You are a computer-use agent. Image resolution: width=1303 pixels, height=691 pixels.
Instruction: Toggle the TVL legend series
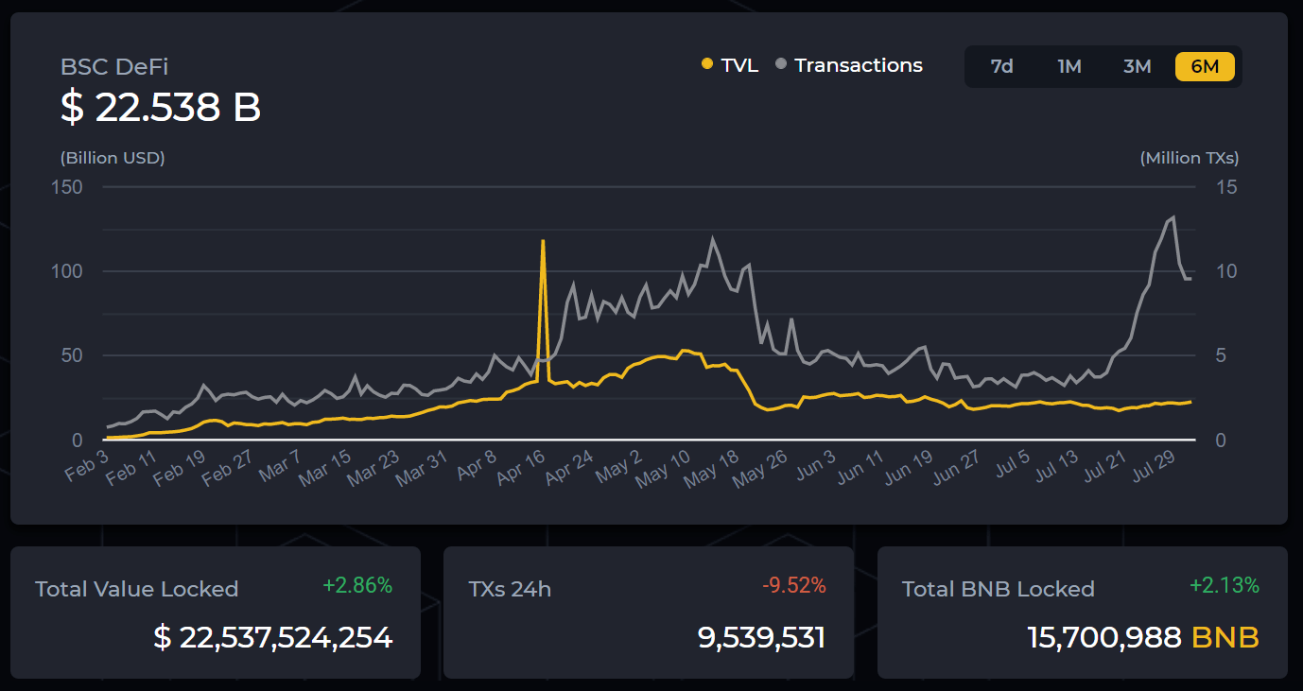730,65
